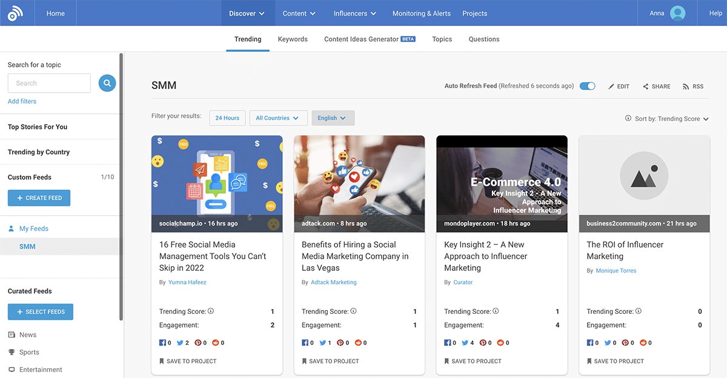Click Save to Project on socialchamp card
The height and width of the screenshot is (378, 727).
coord(188,361)
